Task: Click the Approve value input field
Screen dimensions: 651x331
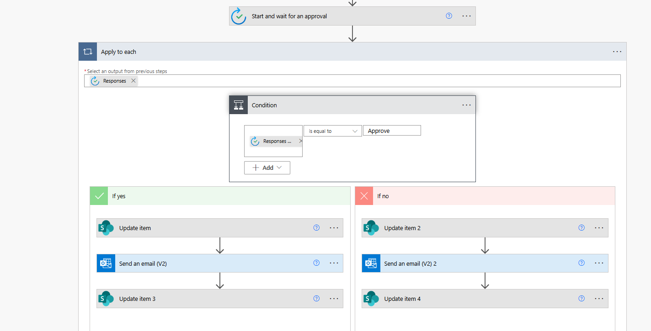Action: (391, 130)
